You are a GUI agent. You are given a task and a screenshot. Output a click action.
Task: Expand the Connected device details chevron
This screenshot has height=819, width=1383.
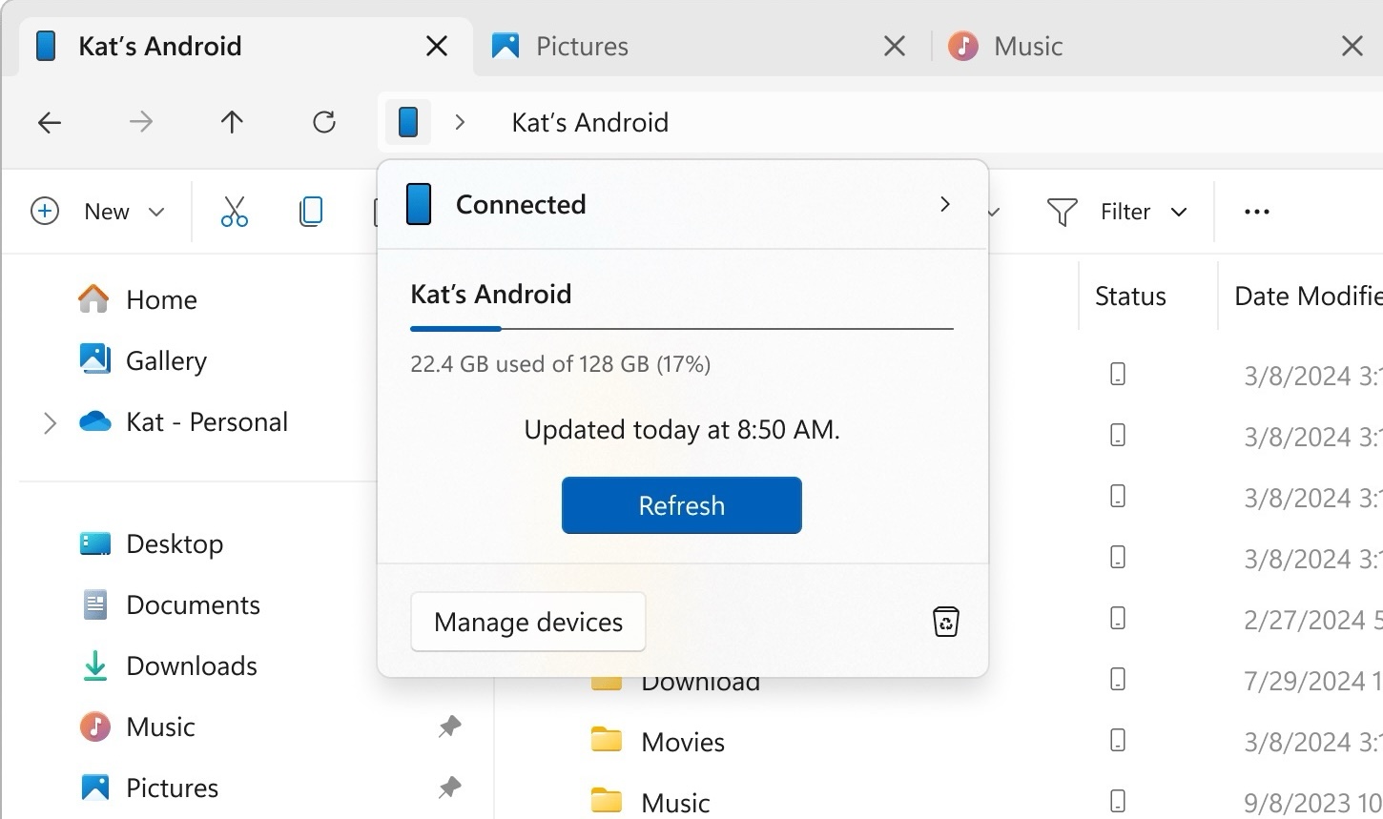click(x=944, y=204)
